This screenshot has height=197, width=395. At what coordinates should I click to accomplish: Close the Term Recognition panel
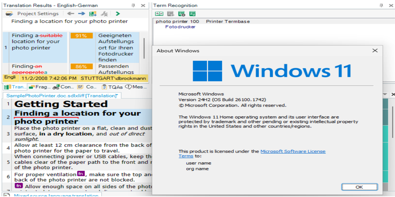(x=391, y=5)
